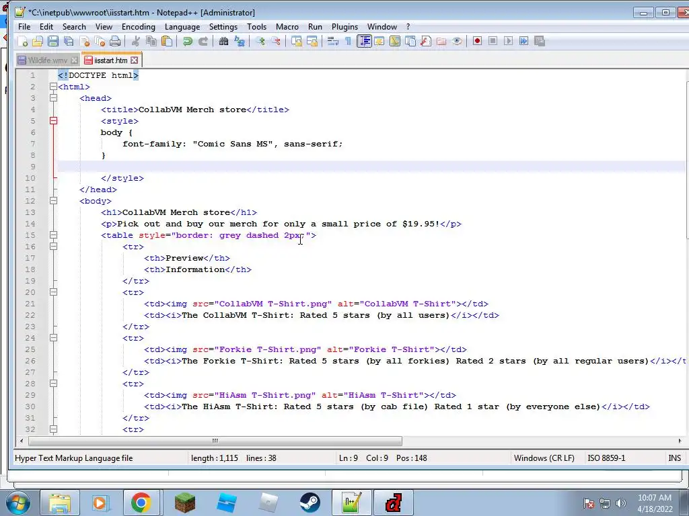Click the Paste clipboard icon
The image size is (689, 516).
pyautogui.click(x=167, y=41)
